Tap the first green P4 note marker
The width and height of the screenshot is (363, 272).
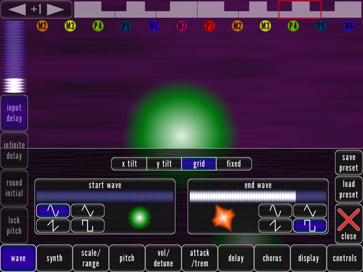[x=98, y=26]
